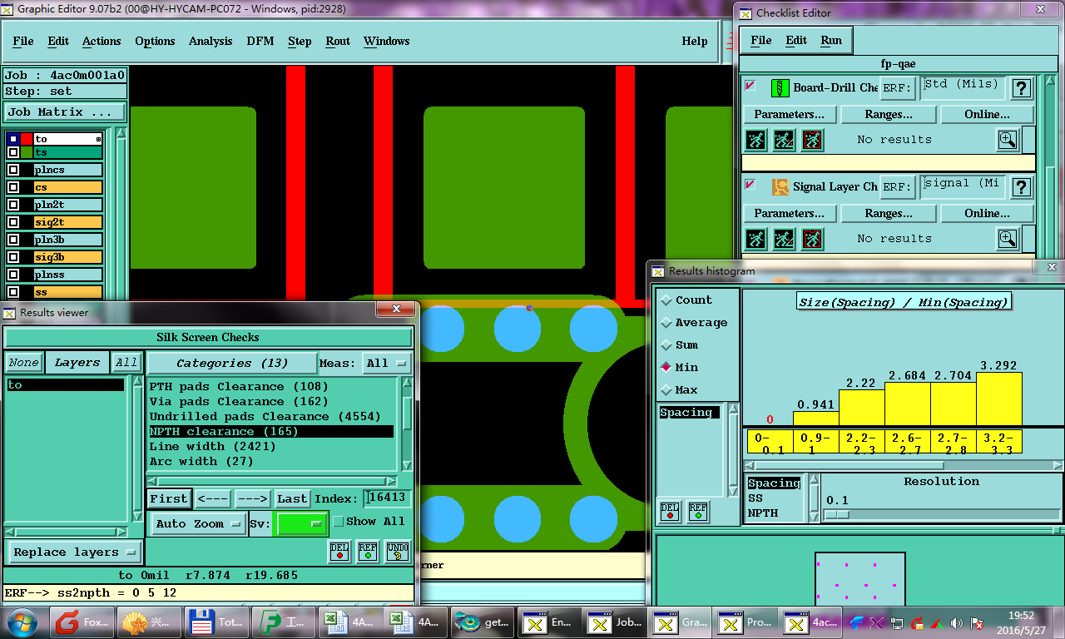The image size is (1065, 639).
Task: Open help for Signal Layer Checks
Action: click(1022, 187)
